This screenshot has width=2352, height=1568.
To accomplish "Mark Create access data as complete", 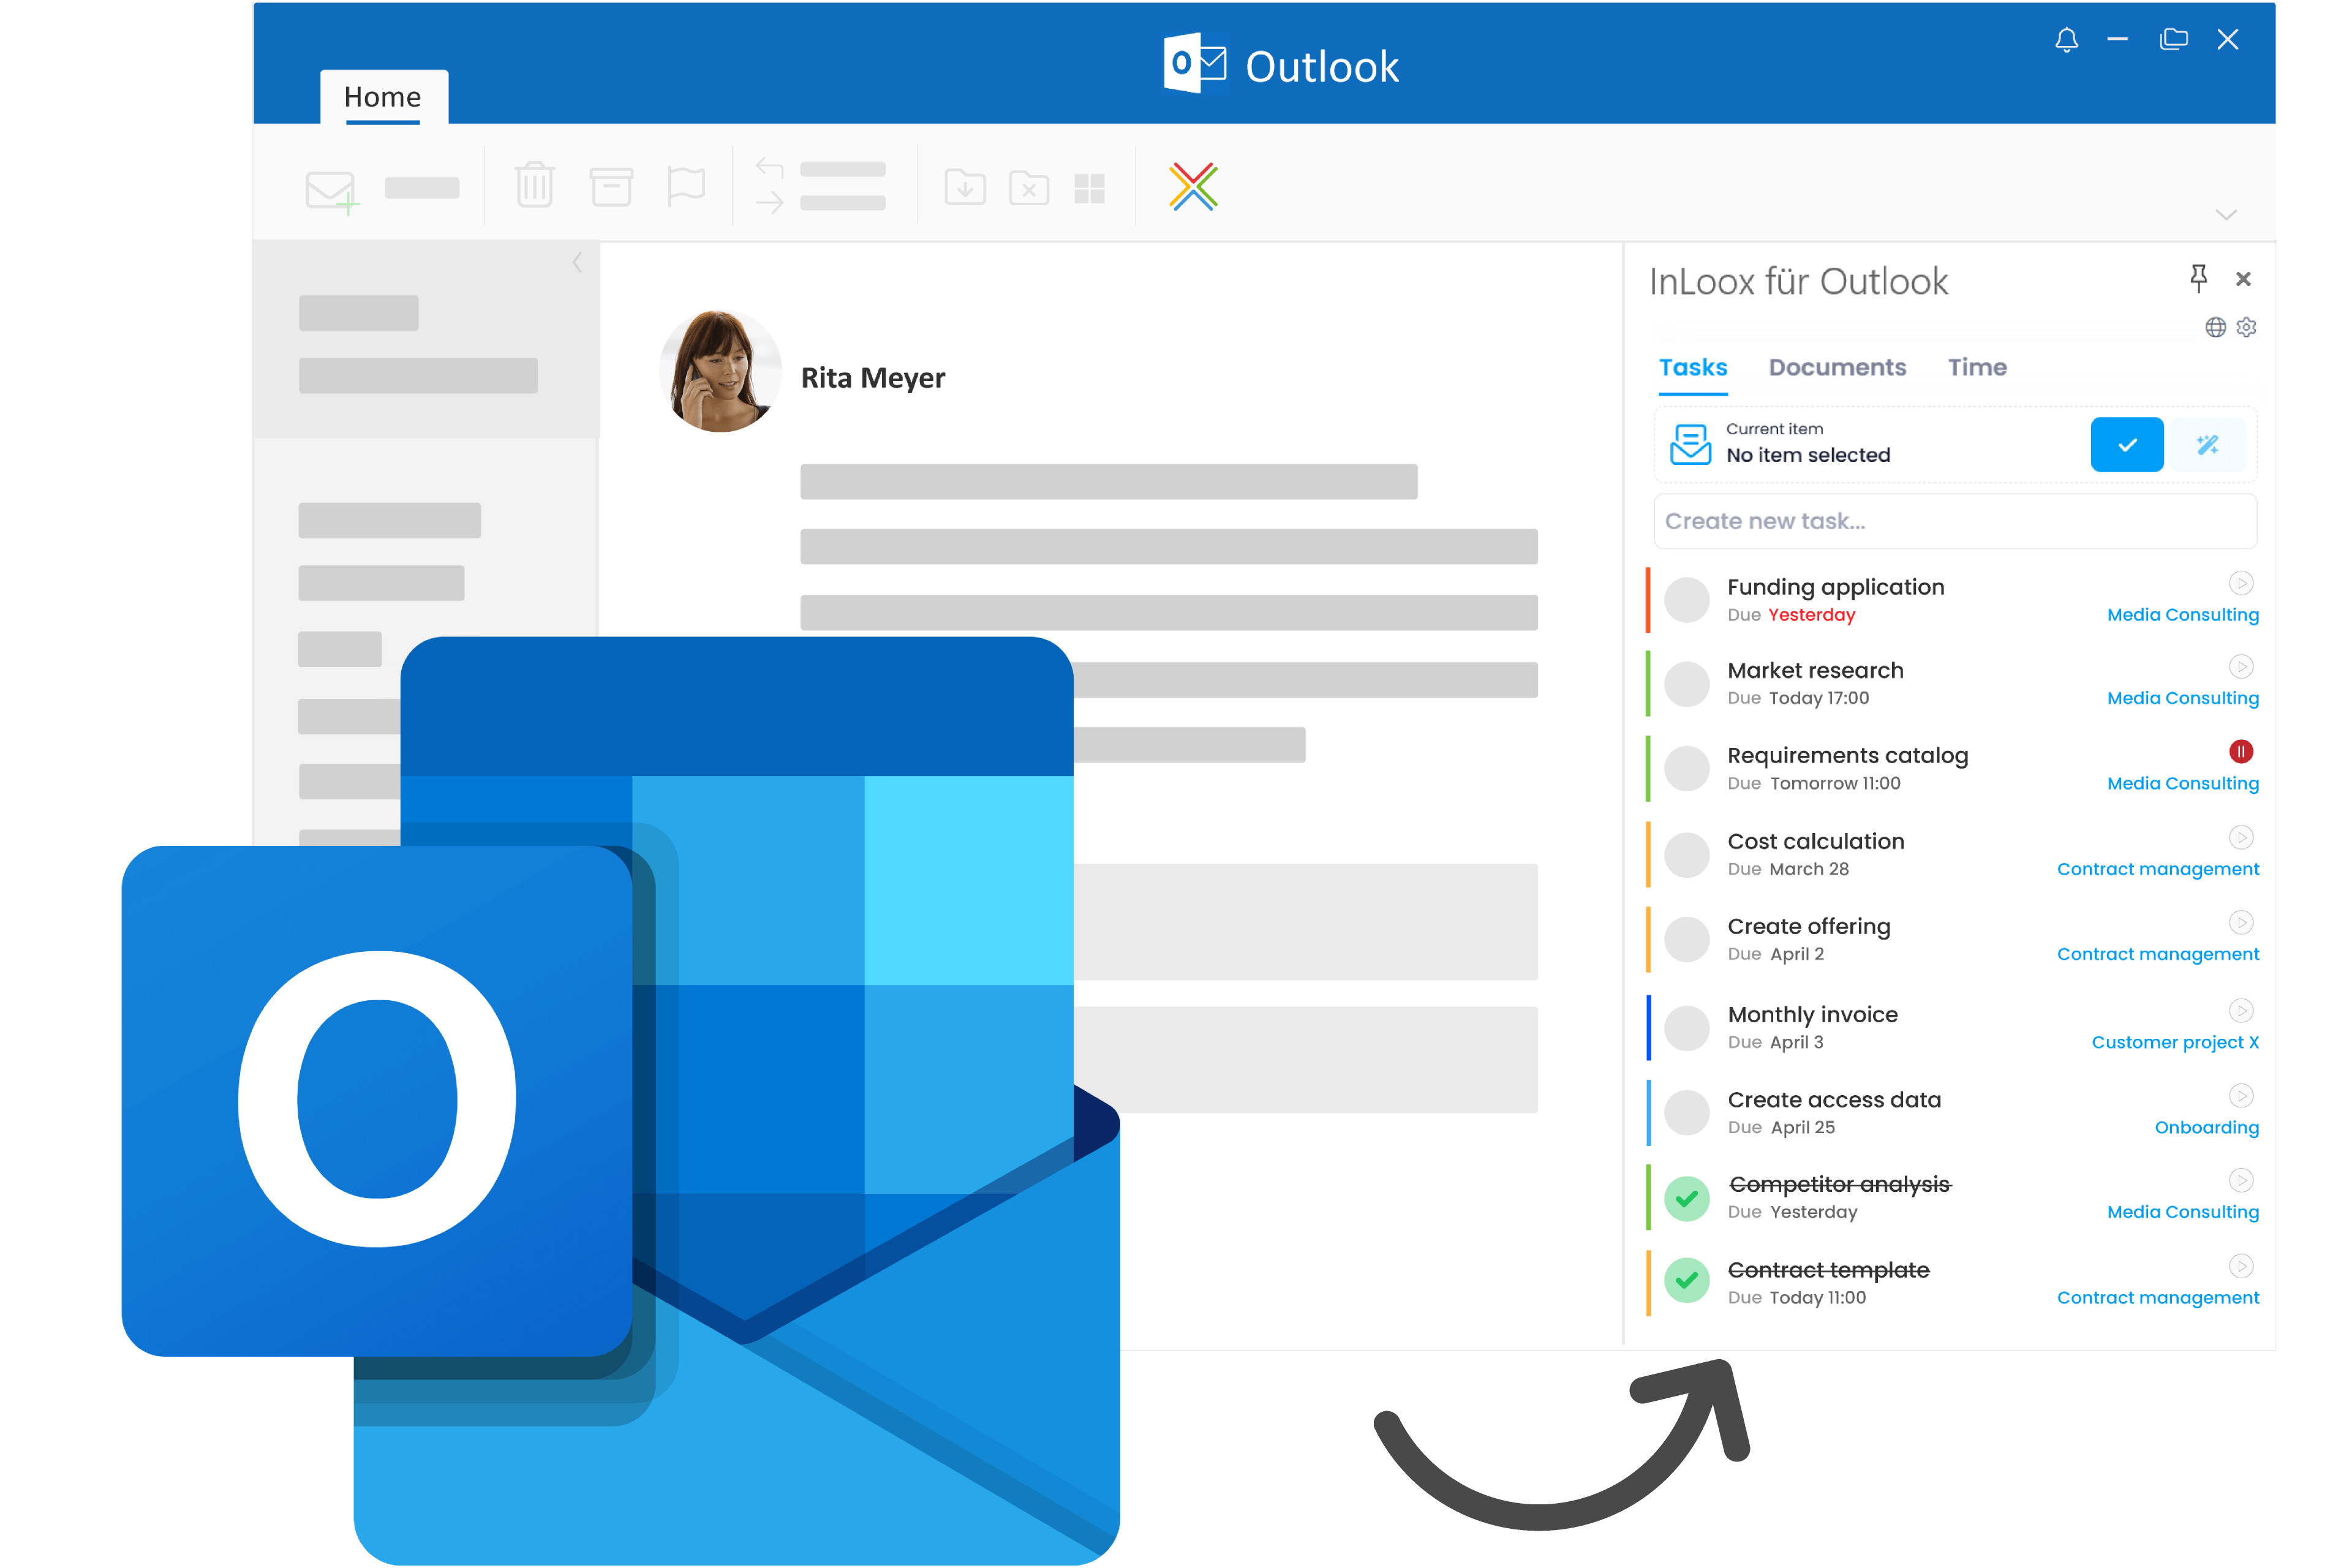I will [x=1687, y=1113].
